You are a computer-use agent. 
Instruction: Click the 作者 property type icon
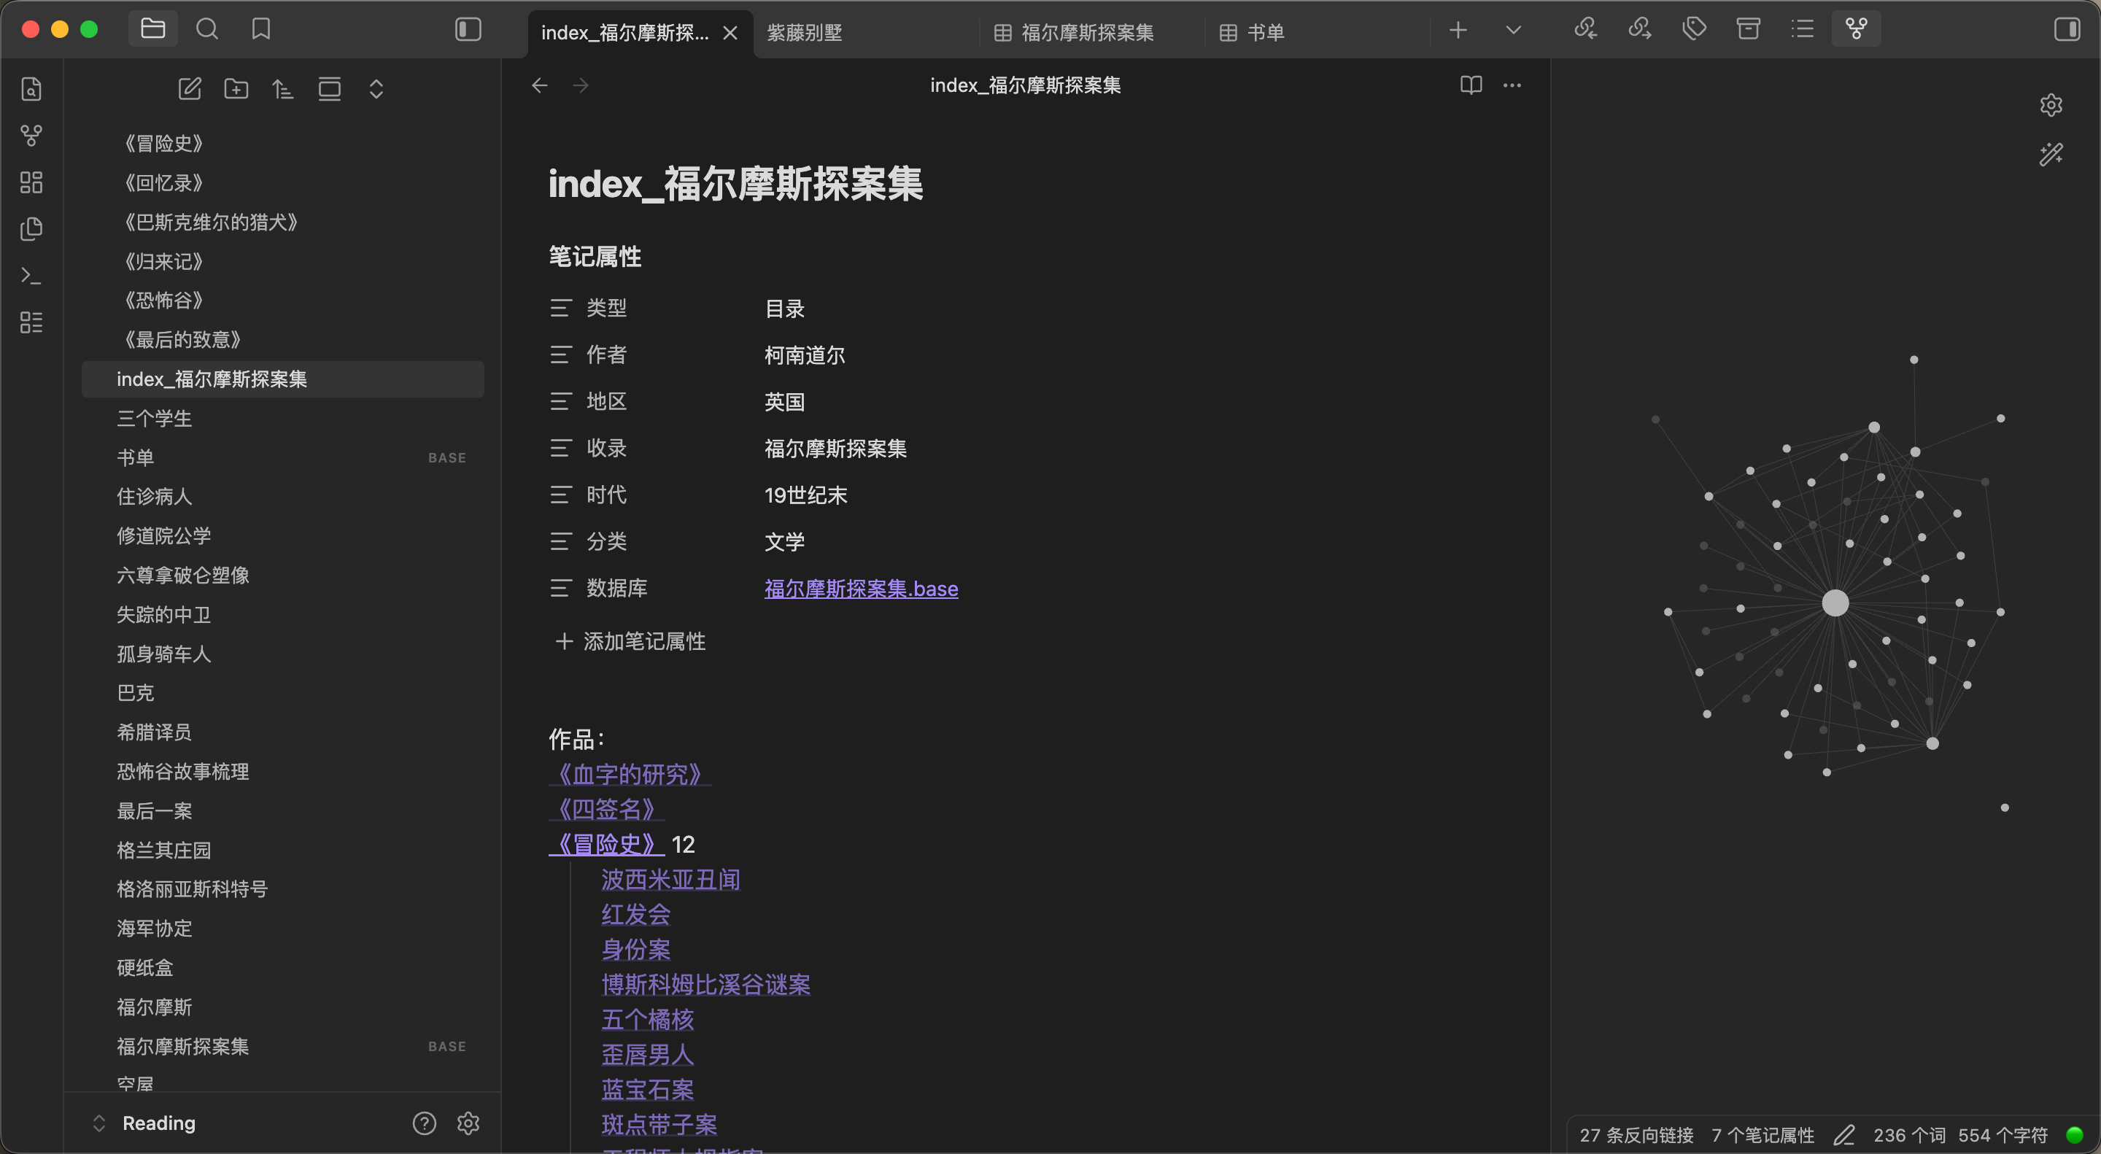(x=560, y=355)
